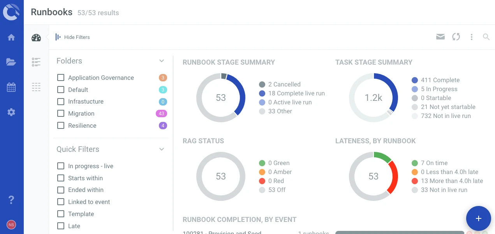Open the three-dot overflow menu
This screenshot has width=495, height=234.
pos(472,37)
